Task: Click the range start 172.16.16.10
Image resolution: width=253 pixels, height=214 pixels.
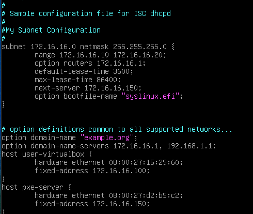Action: click(84, 55)
